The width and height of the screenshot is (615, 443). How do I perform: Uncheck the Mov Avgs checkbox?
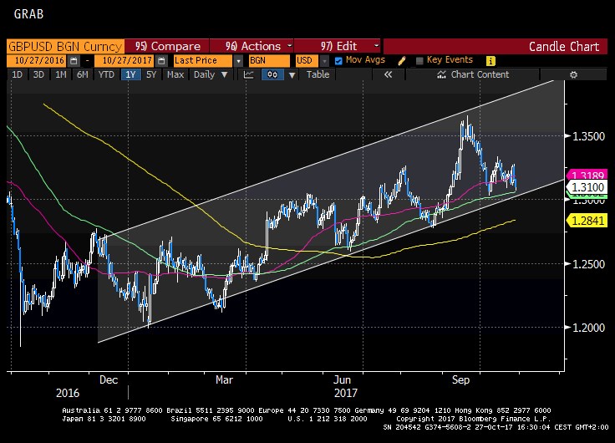(338, 61)
